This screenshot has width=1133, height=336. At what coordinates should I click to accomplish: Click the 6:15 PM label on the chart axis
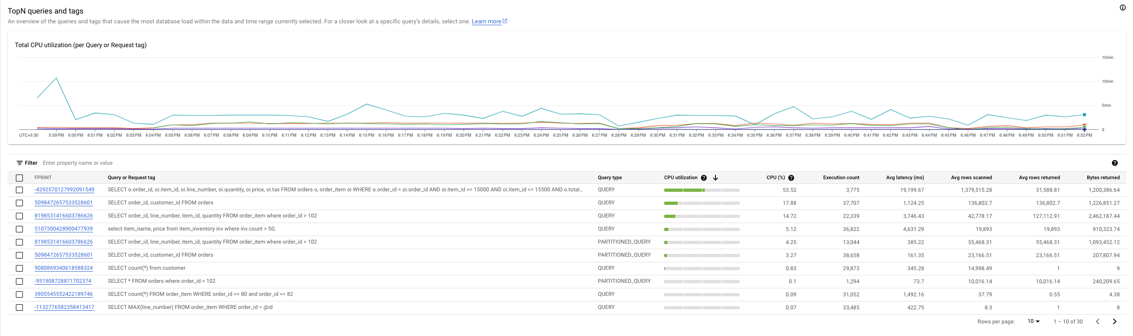coord(367,135)
